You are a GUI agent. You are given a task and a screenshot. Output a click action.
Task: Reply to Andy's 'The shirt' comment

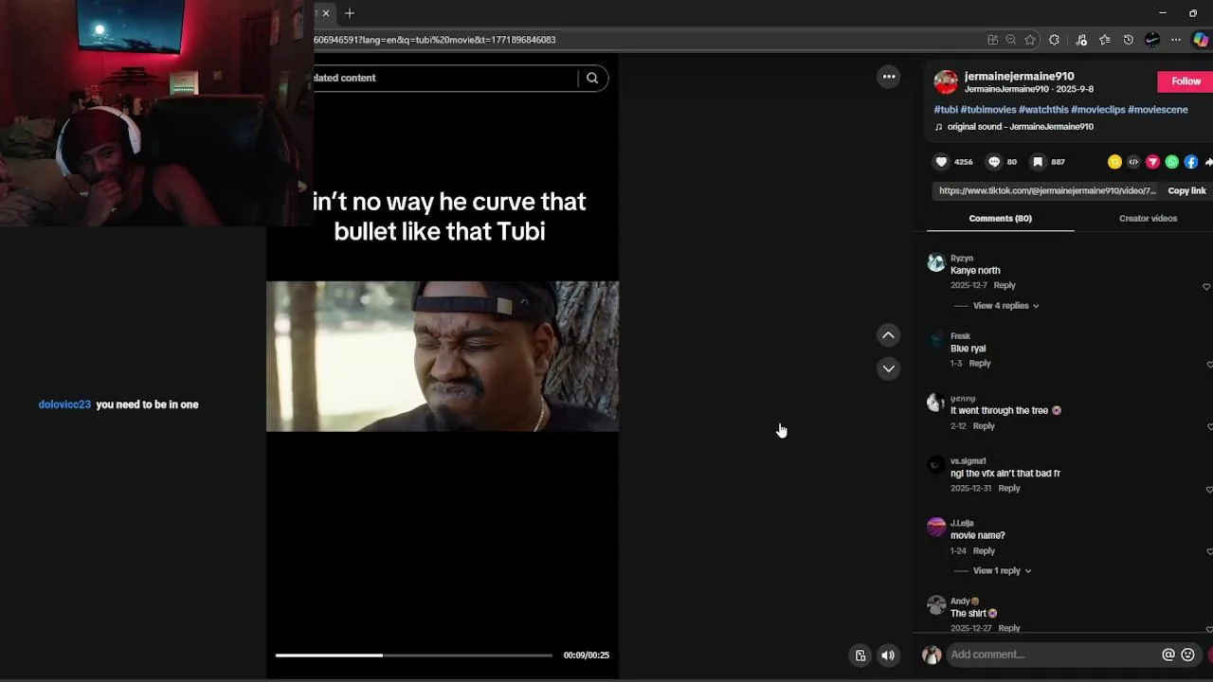pyautogui.click(x=1008, y=628)
